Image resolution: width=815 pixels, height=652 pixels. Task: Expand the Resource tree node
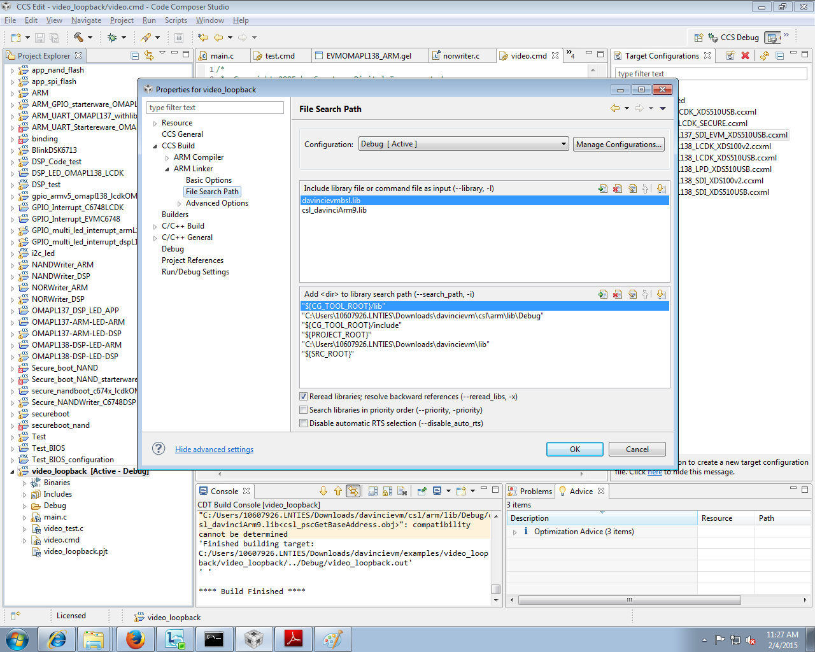155,124
